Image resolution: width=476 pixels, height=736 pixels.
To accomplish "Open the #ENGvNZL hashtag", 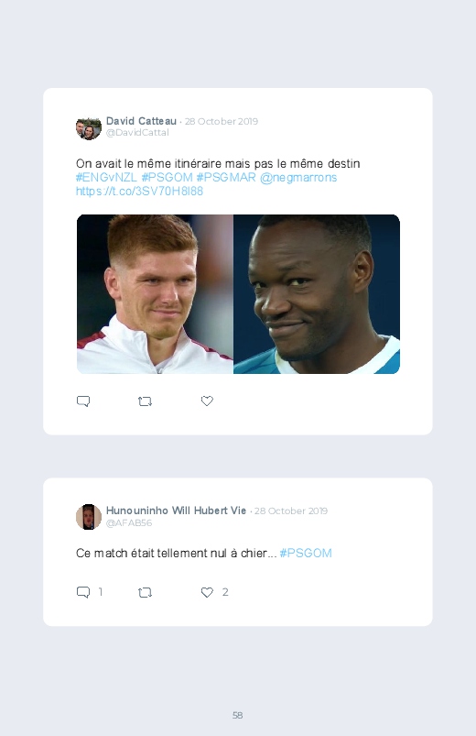I will (x=106, y=178).
